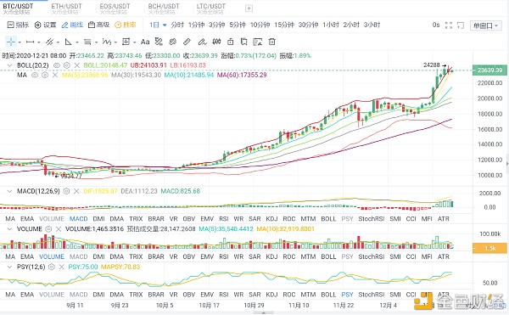Select the ruler measurement tool

click(187, 42)
